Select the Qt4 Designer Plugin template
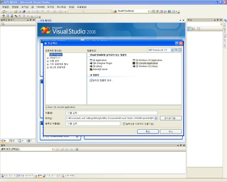This screenshot has height=182, width=227. pos(101,63)
